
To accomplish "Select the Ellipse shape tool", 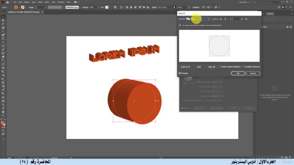I will pyautogui.click(x=3, y=46).
